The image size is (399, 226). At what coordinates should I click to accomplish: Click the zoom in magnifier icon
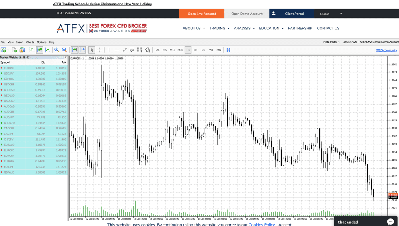(57, 50)
